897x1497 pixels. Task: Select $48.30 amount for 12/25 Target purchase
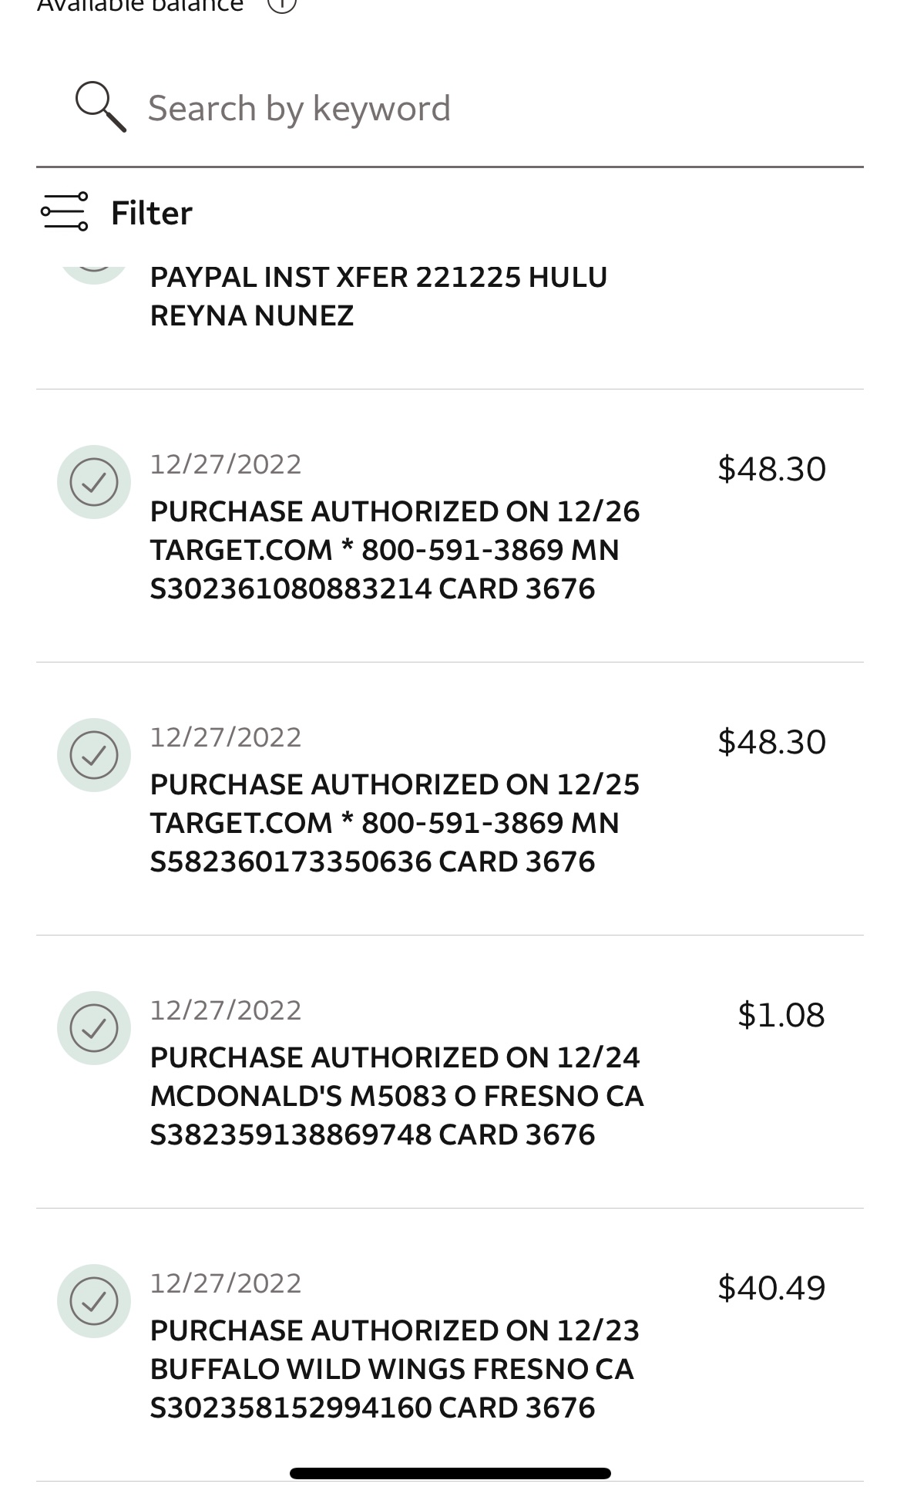pyautogui.click(x=771, y=742)
